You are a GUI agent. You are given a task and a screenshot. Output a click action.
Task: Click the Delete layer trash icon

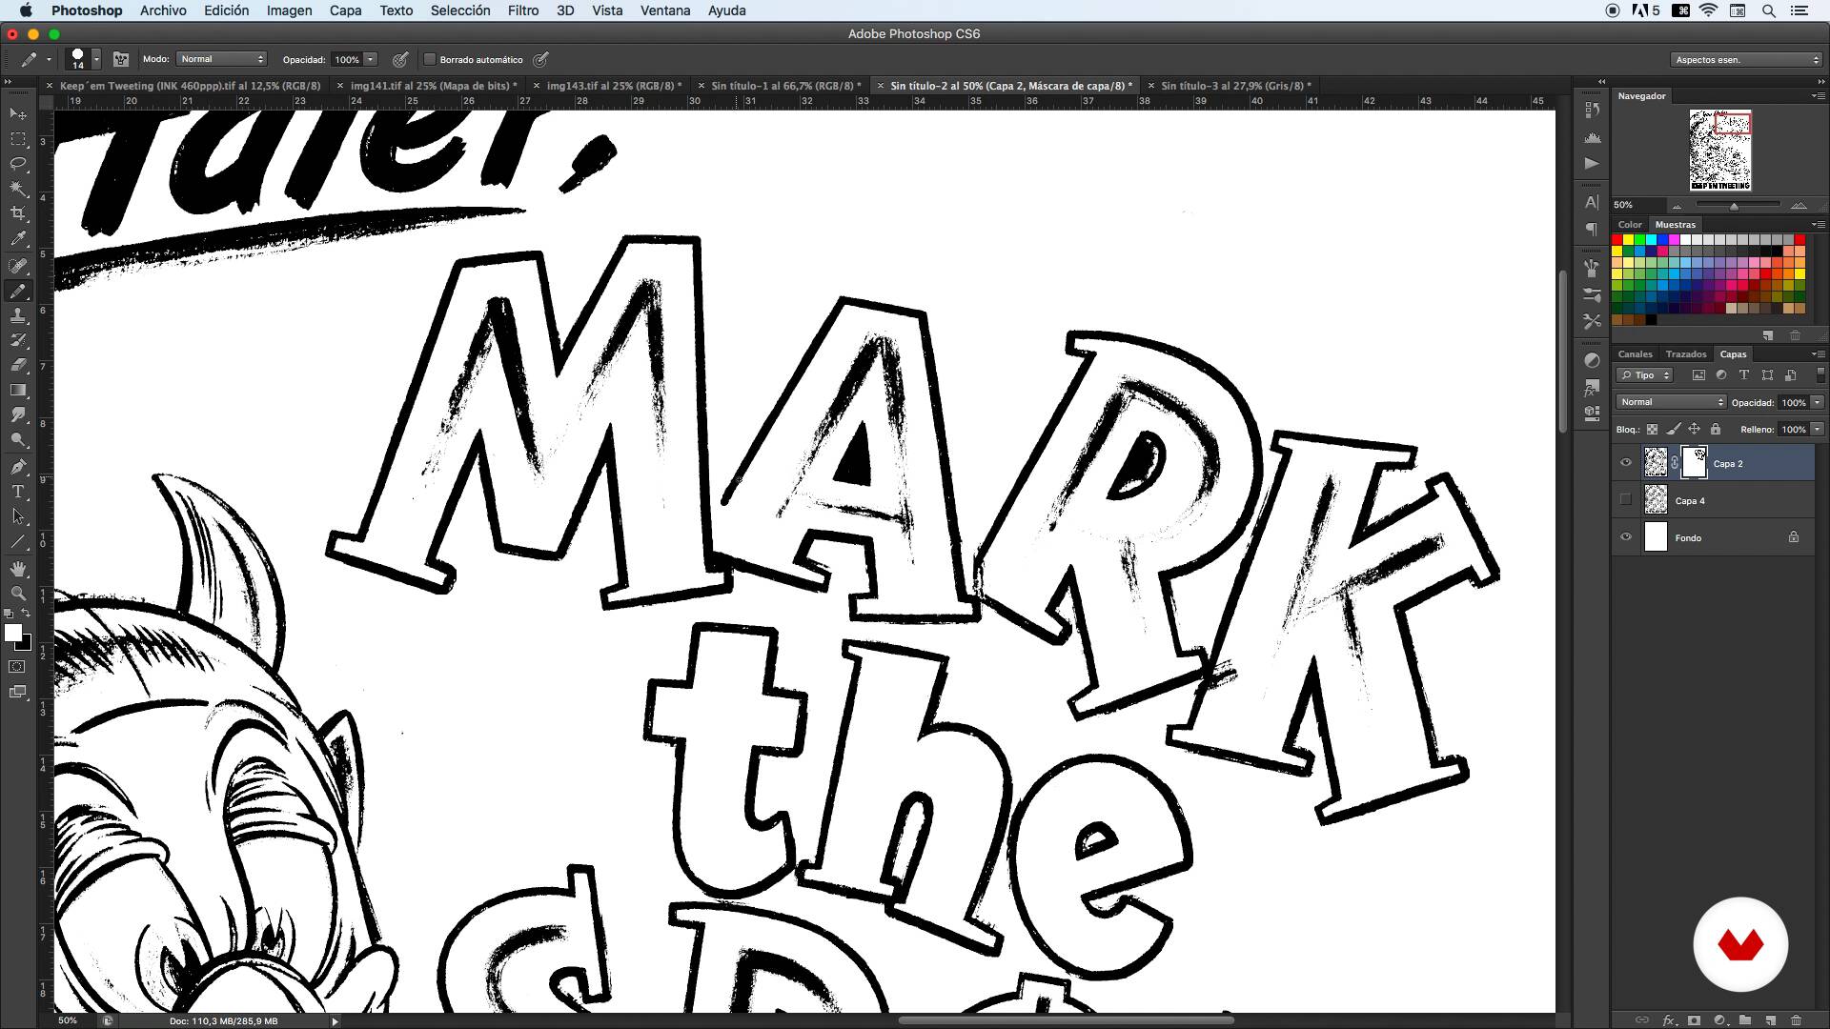1796,1020
